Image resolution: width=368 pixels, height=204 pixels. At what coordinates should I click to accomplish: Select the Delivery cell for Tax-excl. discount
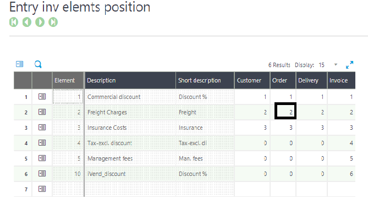[x=311, y=143]
